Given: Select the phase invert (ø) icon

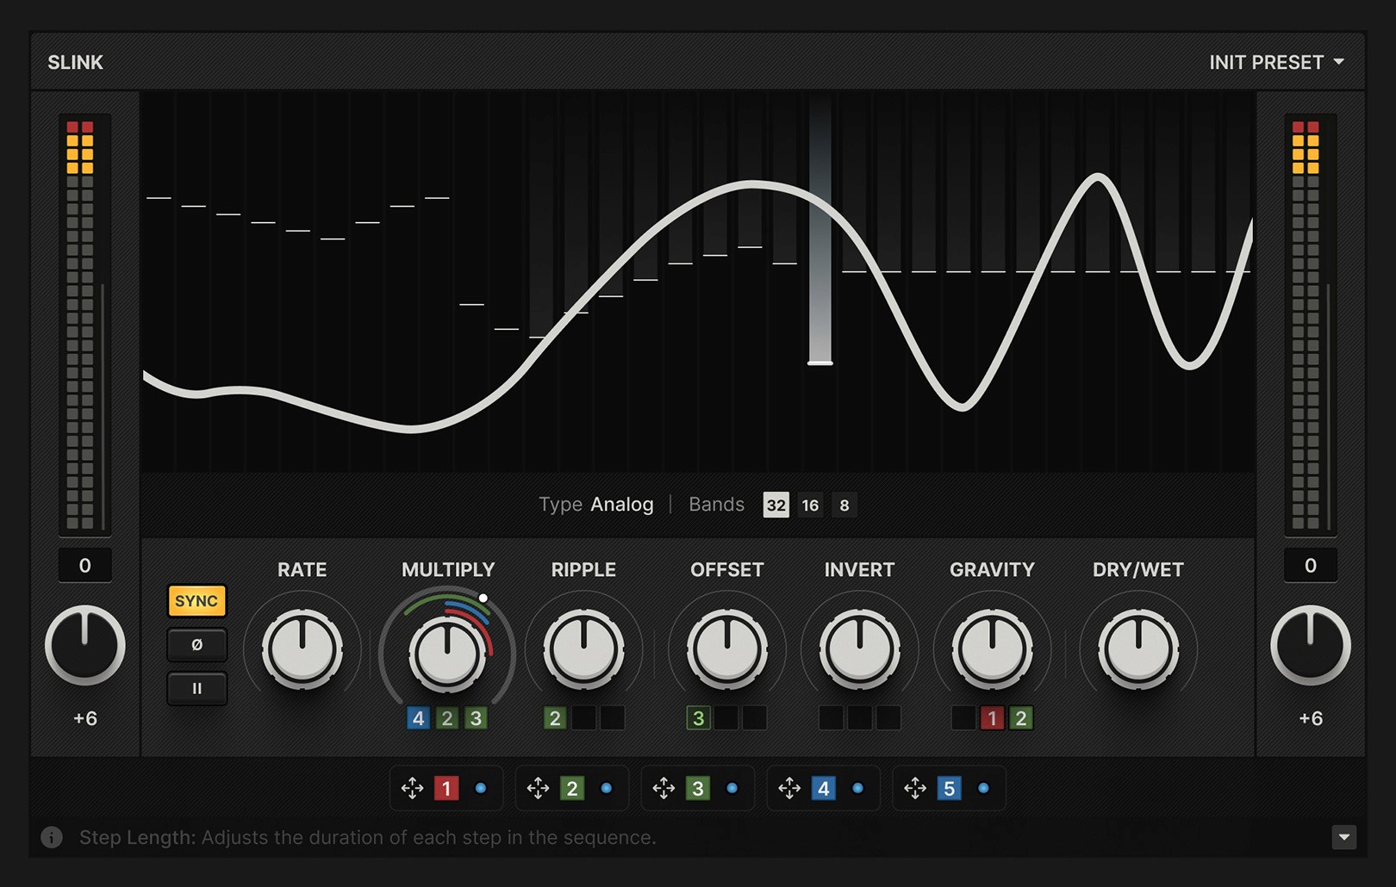Looking at the screenshot, I should 196,644.
